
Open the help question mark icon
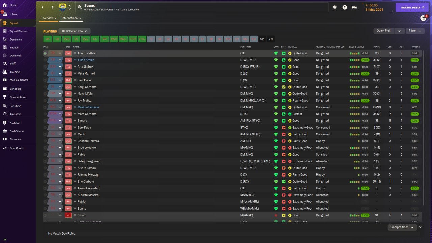click(345, 7)
